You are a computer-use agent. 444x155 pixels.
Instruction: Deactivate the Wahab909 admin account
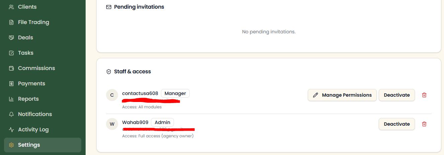coord(396,124)
